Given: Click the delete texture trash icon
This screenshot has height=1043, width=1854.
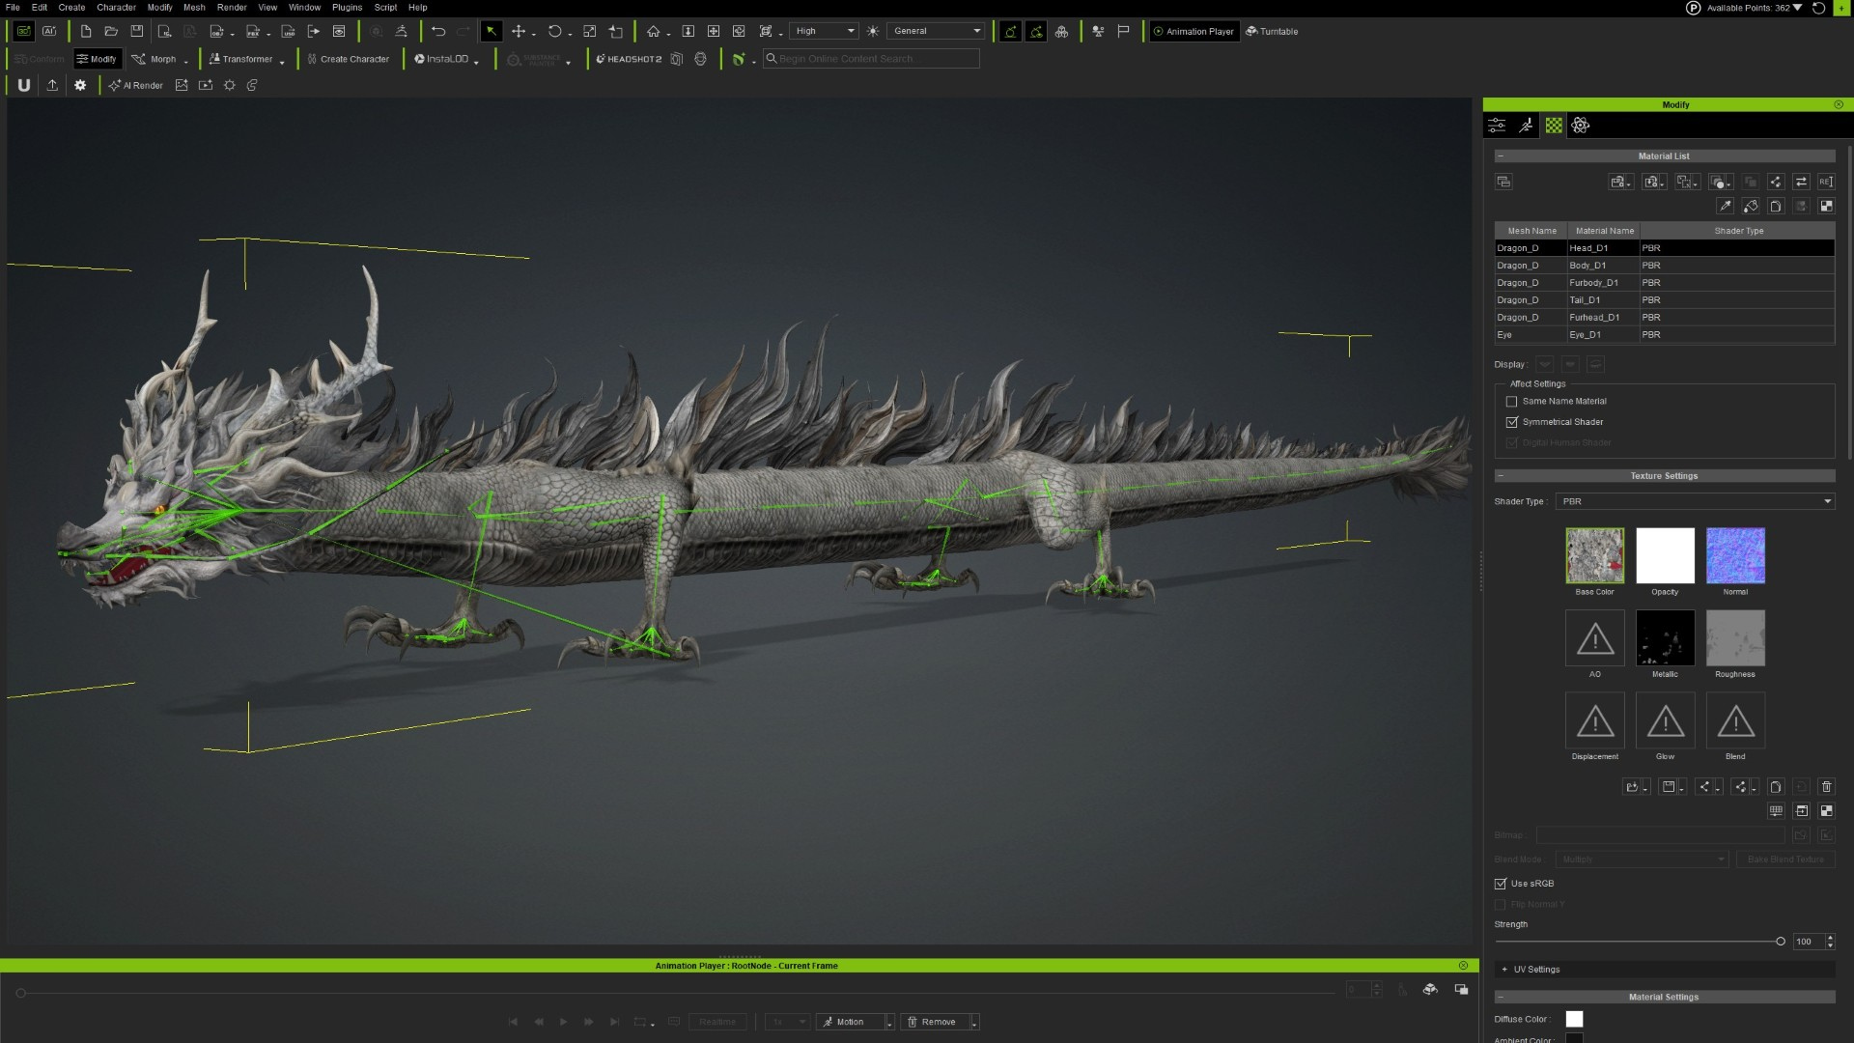Looking at the screenshot, I should (1826, 787).
